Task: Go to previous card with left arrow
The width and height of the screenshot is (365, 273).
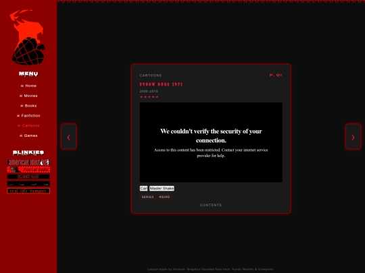Action: [x=69, y=136]
